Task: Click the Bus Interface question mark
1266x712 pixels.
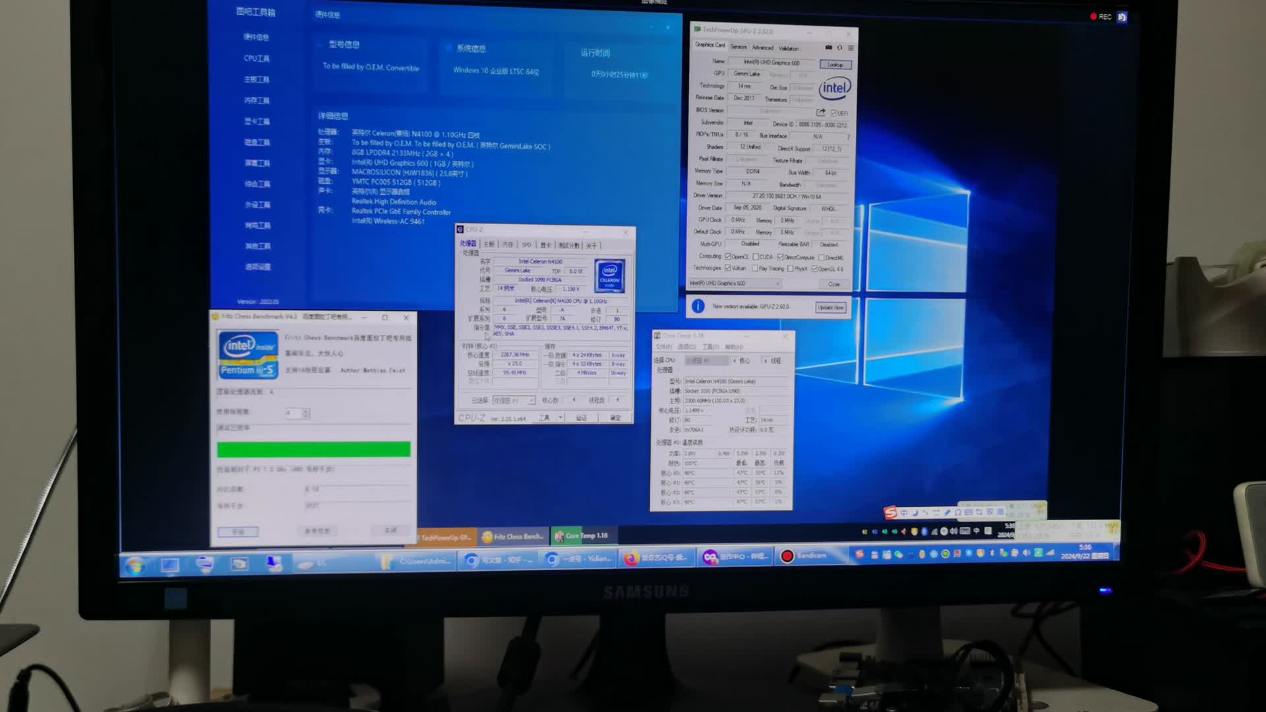Action: pyautogui.click(x=848, y=137)
